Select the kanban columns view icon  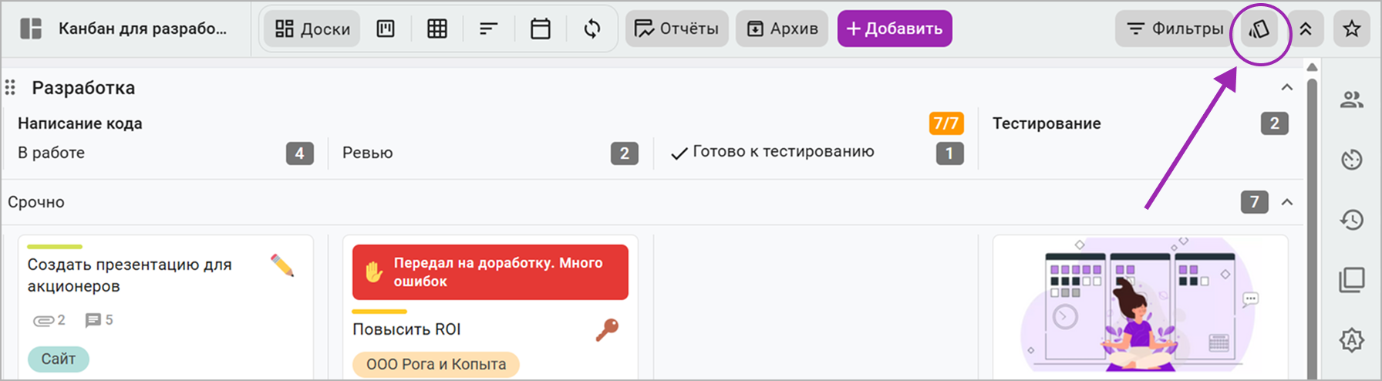(386, 29)
